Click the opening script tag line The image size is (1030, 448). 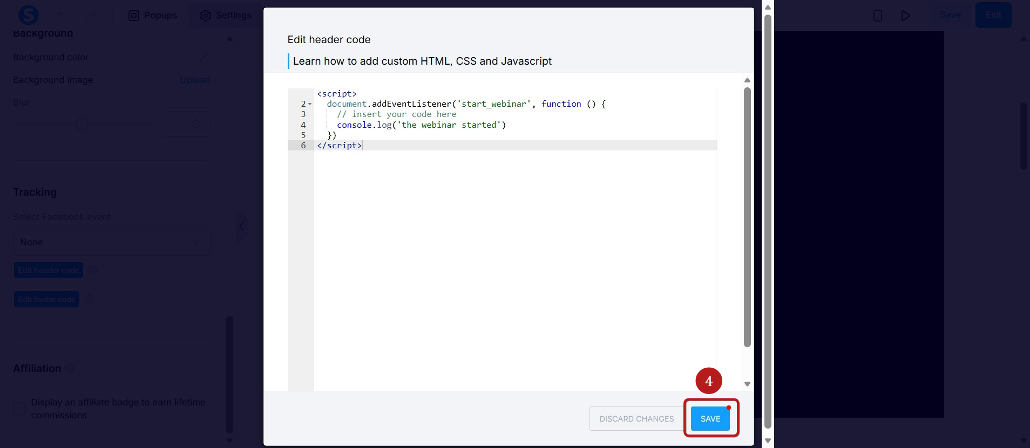click(337, 94)
